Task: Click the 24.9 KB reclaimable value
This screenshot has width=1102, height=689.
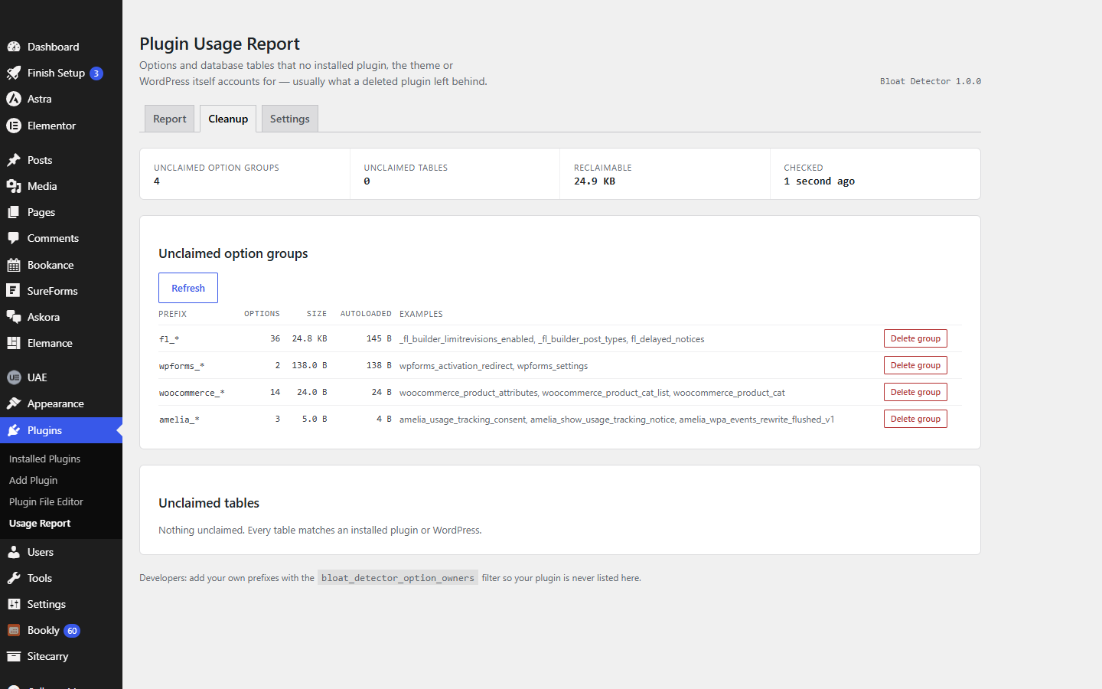Action: tap(595, 181)
